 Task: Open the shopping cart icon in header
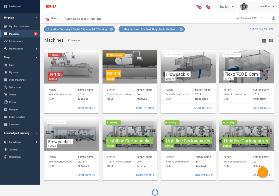click(198, 7)
